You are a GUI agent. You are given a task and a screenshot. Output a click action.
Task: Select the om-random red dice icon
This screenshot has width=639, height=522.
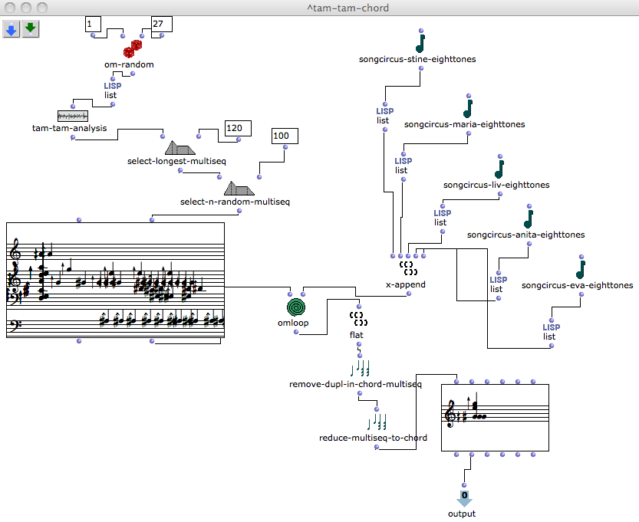pyautogui.click(x=133, y=50)
